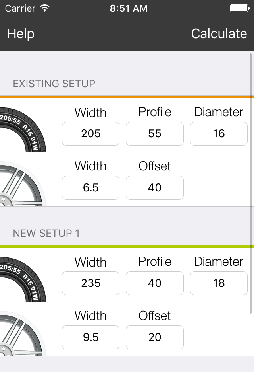Tap the battery indicator in status bar

click(x=240, y=8)
